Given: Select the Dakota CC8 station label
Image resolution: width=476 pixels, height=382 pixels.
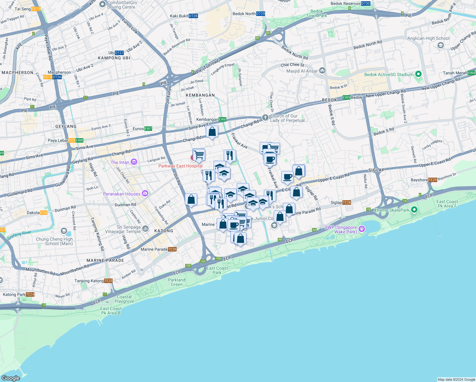Looking at the screenshot, I should [37, 213].
